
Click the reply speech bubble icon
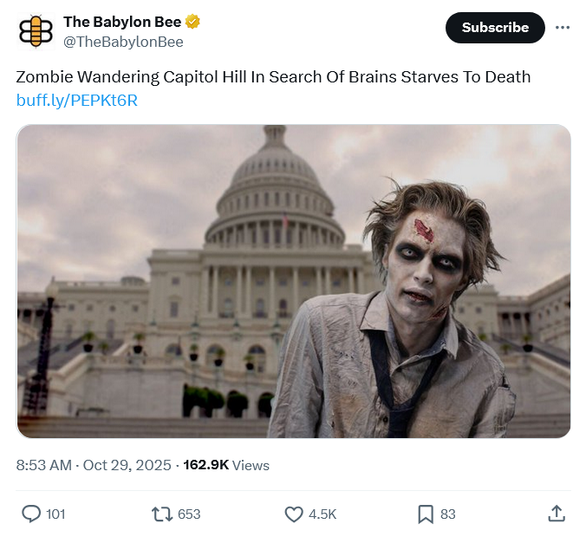tap(31, 514)
